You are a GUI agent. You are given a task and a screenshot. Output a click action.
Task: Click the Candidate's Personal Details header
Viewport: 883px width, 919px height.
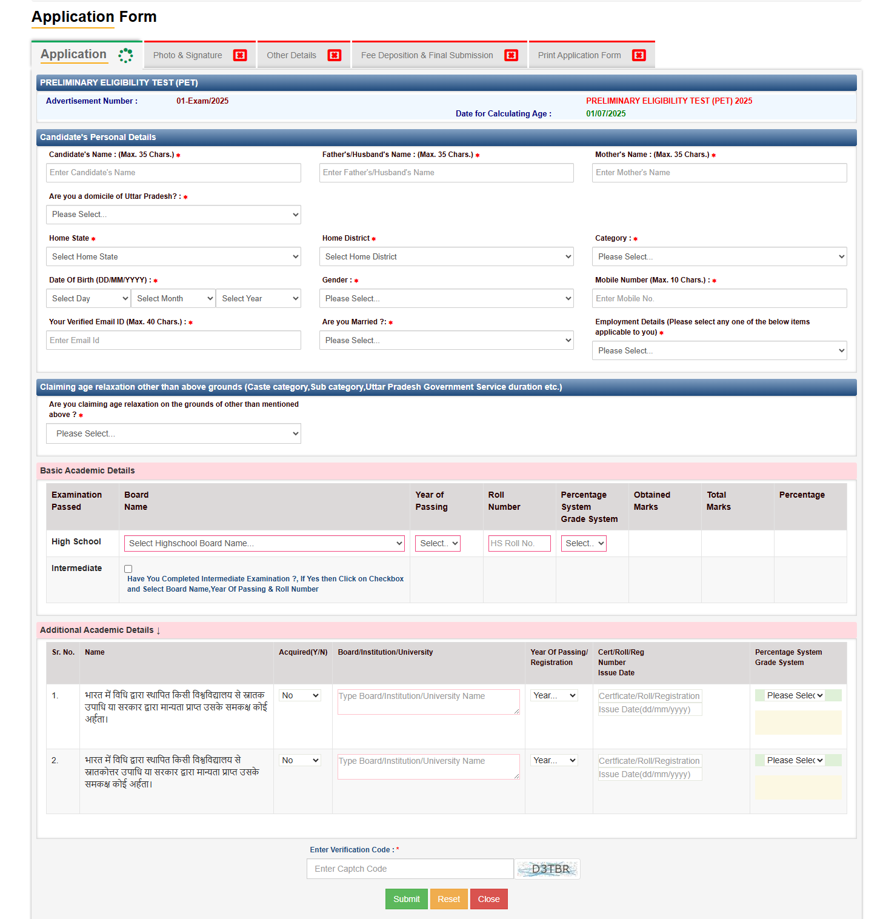tap(447, 138)
